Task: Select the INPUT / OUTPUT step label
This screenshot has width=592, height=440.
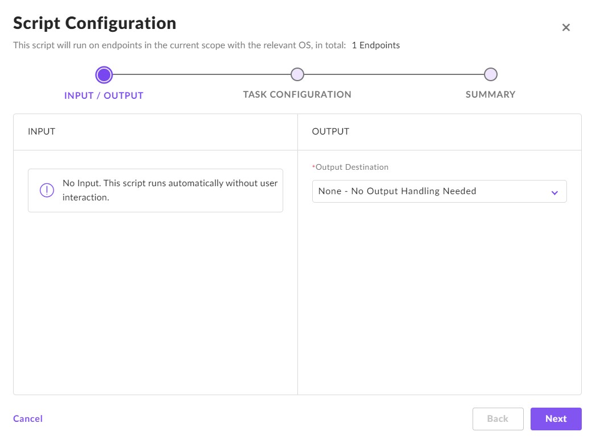Action: tap(104, 95)
